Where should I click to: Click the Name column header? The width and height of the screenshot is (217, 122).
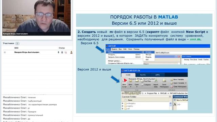(x=130, y=100)
